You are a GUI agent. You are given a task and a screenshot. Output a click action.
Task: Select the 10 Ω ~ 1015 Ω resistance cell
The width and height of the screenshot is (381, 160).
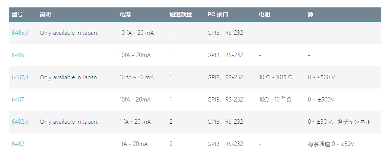[x=276, y=77]
